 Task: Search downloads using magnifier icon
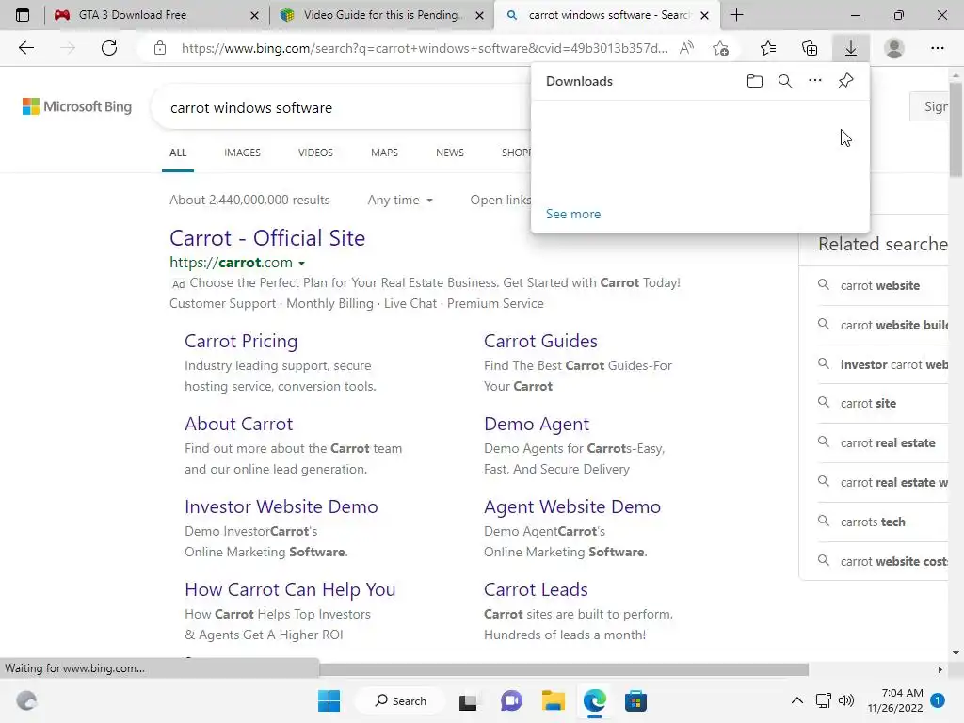(x=785, y=81)
